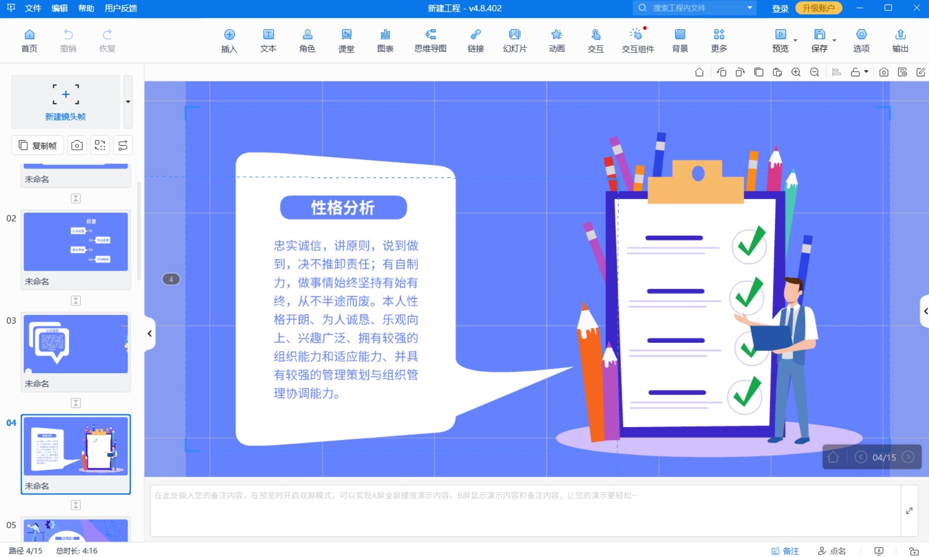Viewport: 929px width, 557px height.
Task: Open the 课堂 classroom tool
Action: (346, 41)
